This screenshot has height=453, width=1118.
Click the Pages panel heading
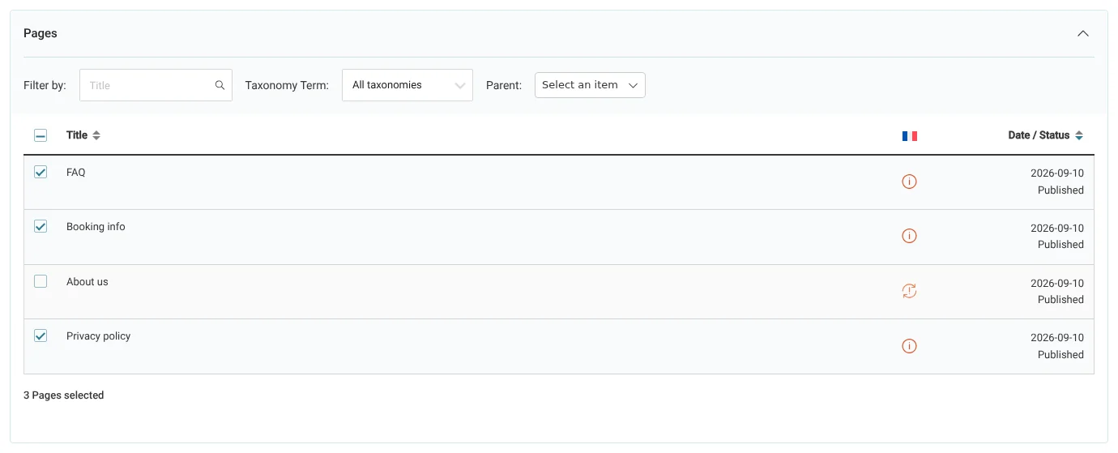pos(41,33)
